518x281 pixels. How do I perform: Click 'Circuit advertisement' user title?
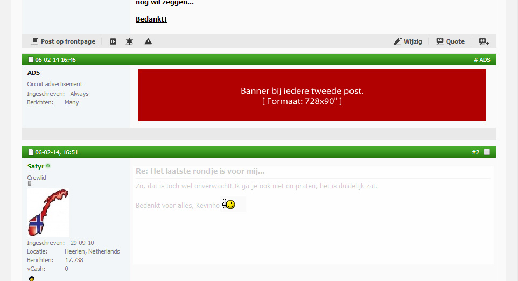coord(54,84)
